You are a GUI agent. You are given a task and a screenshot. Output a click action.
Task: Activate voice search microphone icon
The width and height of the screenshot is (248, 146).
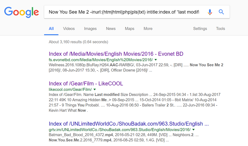pos(210,12)
